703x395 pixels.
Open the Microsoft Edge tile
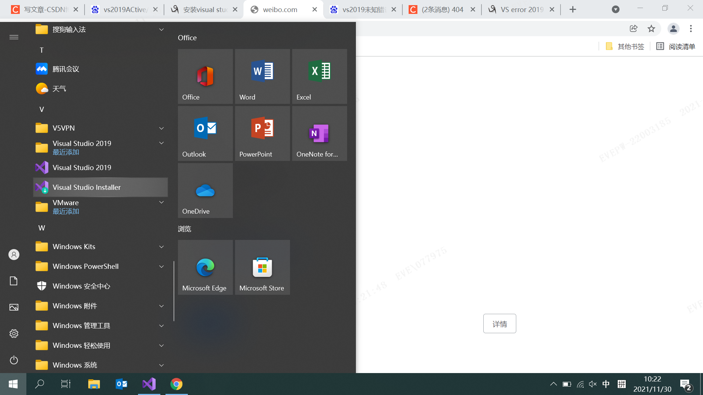click(205, 267)
